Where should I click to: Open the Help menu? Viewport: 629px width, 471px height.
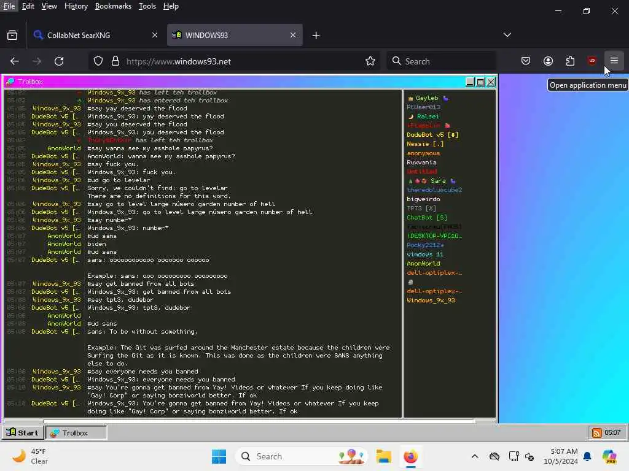tap(171, 6)
